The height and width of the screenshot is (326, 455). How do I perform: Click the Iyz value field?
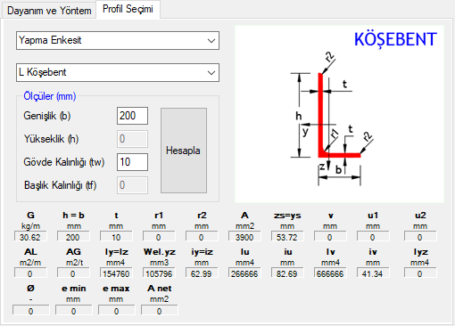click(x=420, y=273)
